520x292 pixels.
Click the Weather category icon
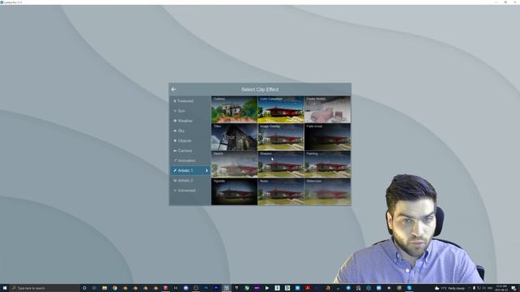(x=175, y=121)
